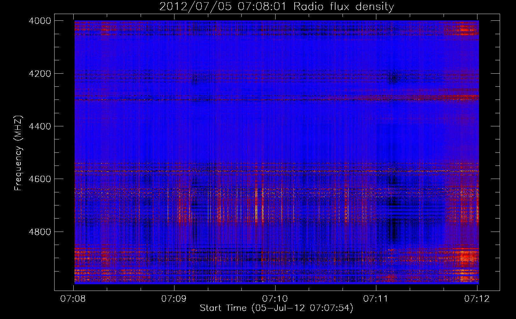516x319 pixels.
Task: Click the 07:09 time tick label
Action: (174, 299)
